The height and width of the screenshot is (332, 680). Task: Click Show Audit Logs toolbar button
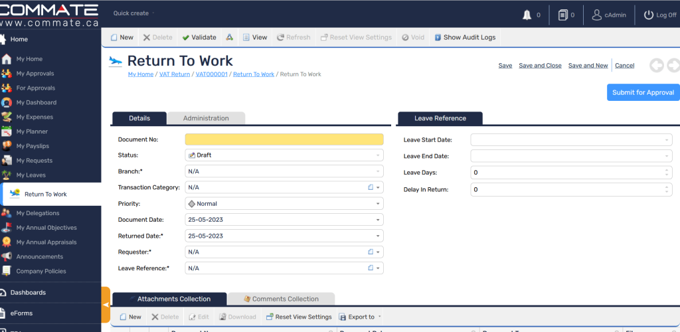tap(465, 37)
